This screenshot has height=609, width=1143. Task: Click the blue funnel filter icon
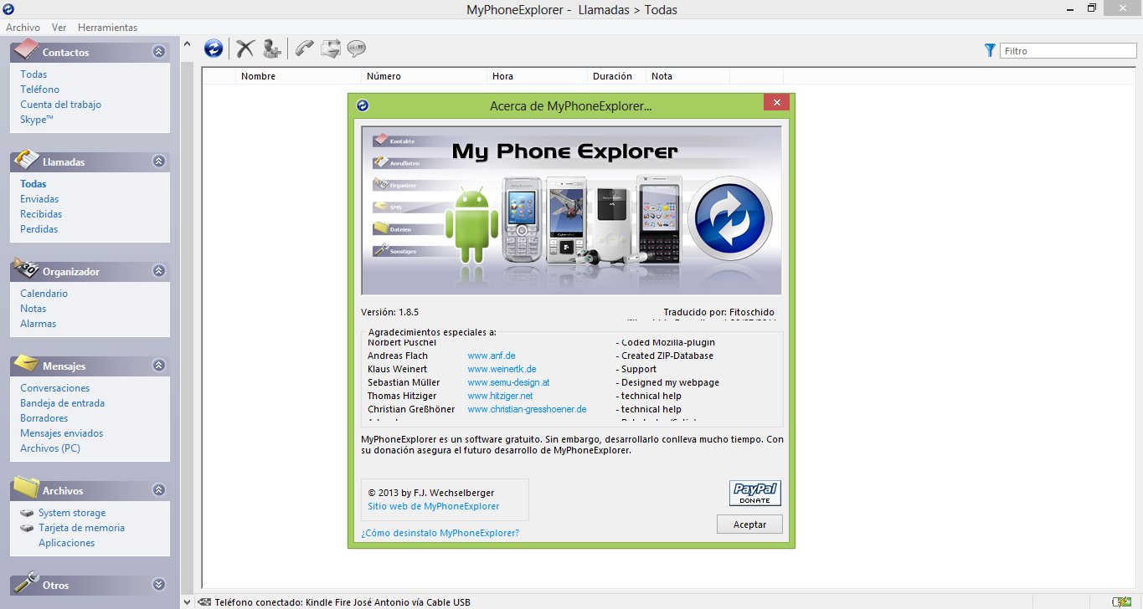tap(990, 51)
